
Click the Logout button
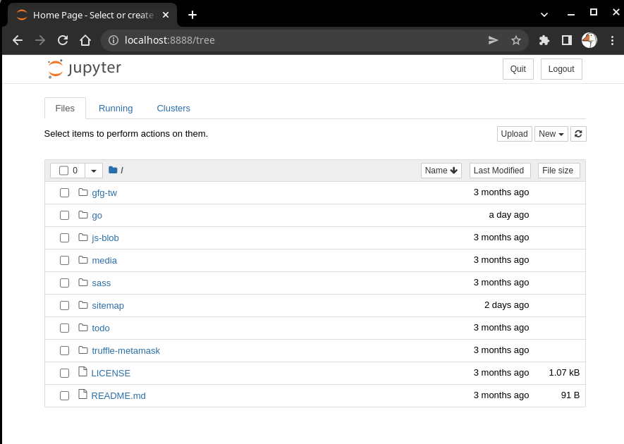click(561, 69)
